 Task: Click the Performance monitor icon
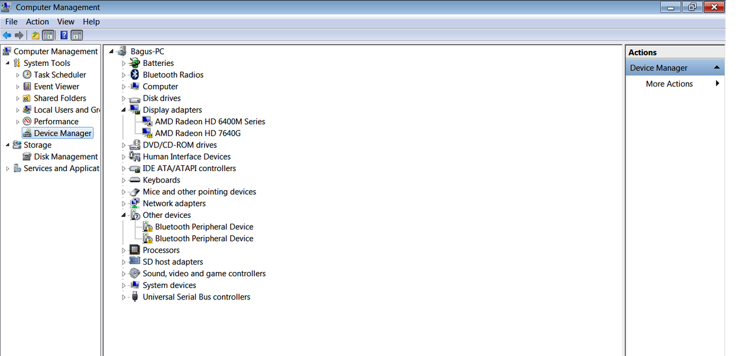[27, 121]
